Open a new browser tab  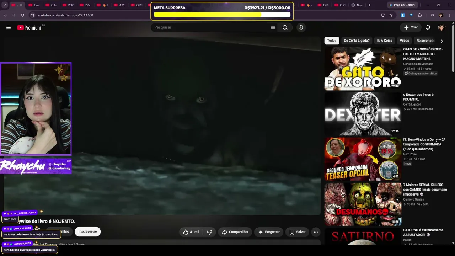[369, 5]
